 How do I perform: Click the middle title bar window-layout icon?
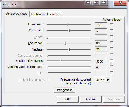pyautogui.click(x=96, y=3)
